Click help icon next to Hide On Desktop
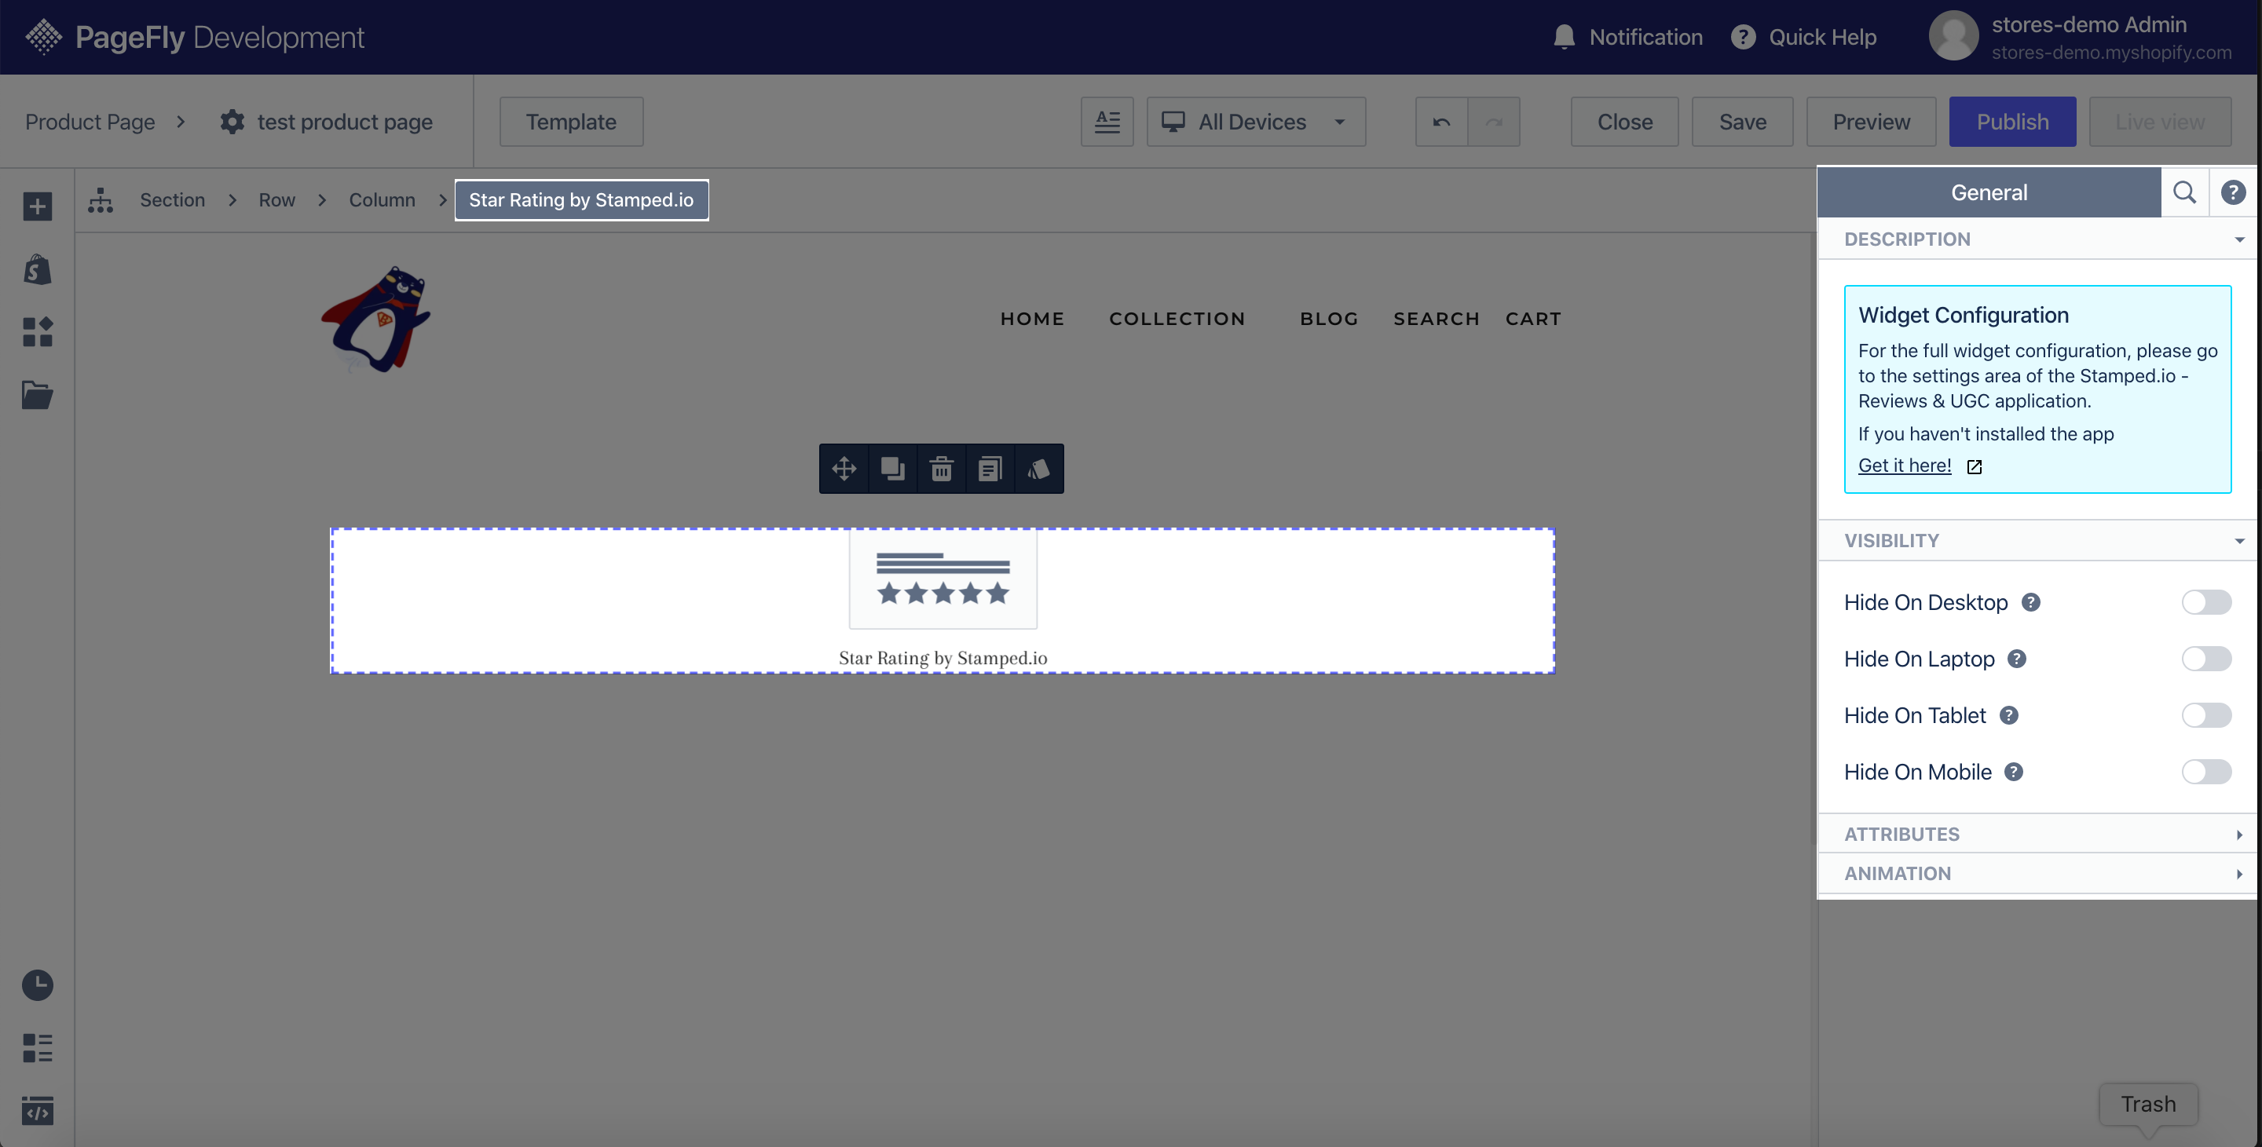2262x1147 pixels. (2031, 602)
